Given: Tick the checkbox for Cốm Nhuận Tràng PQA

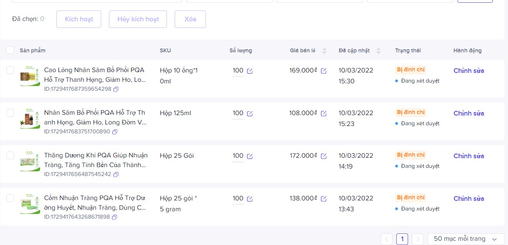Looking at the screenshot, I should pyautogui.click(x=10, y=198).
